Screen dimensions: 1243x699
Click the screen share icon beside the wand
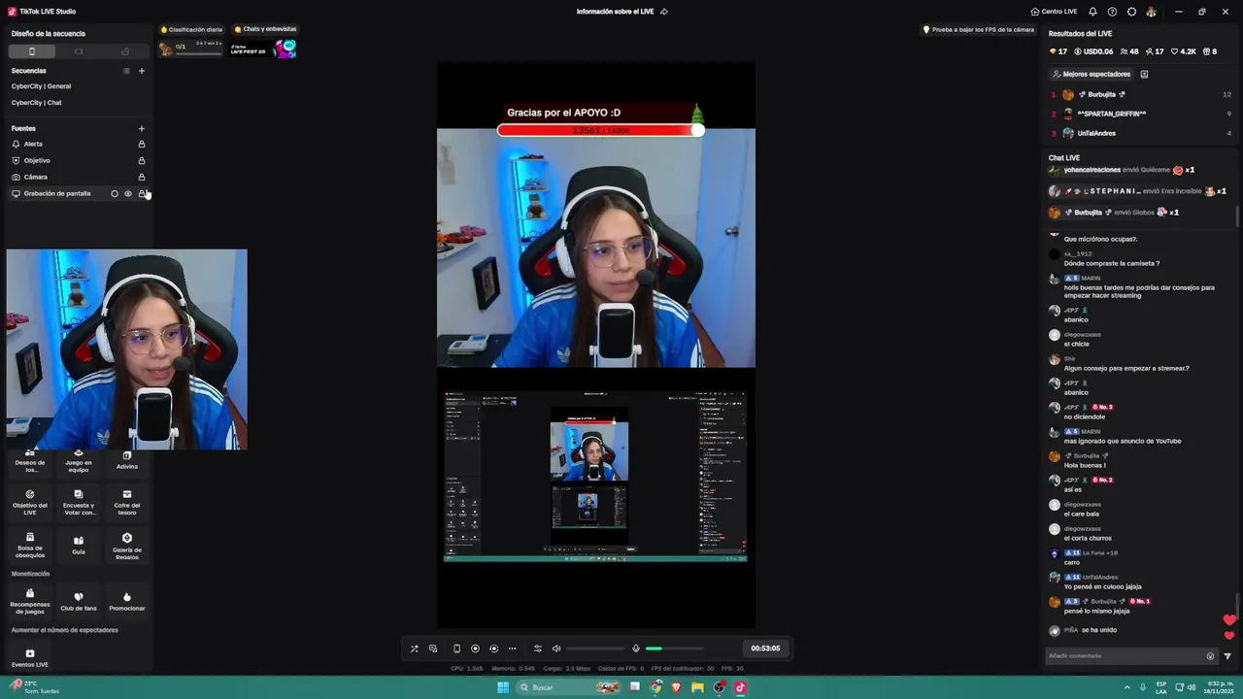coord(433,649)
